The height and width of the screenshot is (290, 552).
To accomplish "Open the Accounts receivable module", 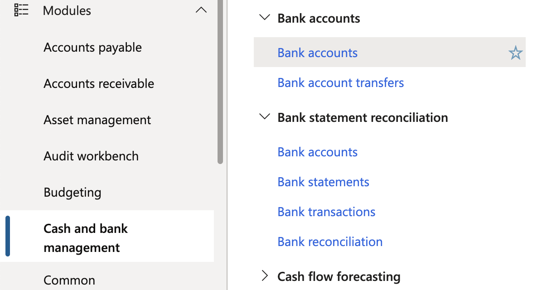I will click(x=99, y=83).
